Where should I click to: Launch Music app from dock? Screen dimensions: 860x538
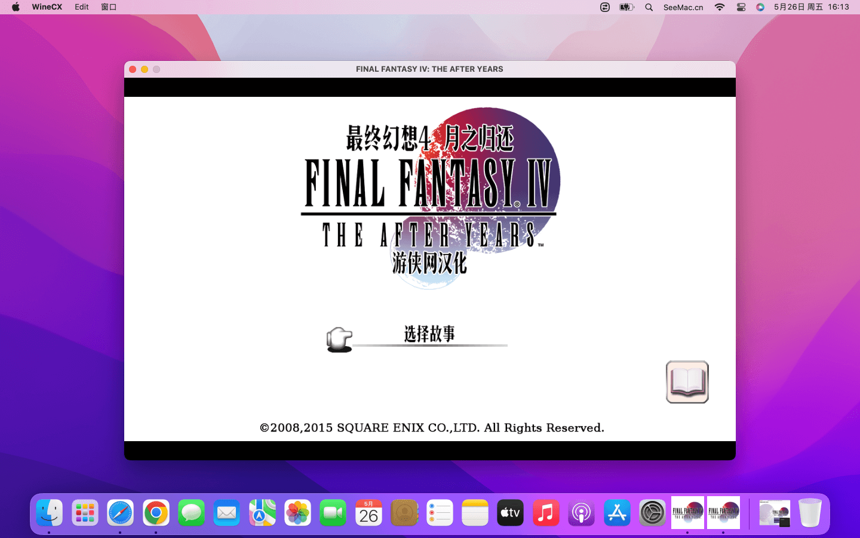545,513
